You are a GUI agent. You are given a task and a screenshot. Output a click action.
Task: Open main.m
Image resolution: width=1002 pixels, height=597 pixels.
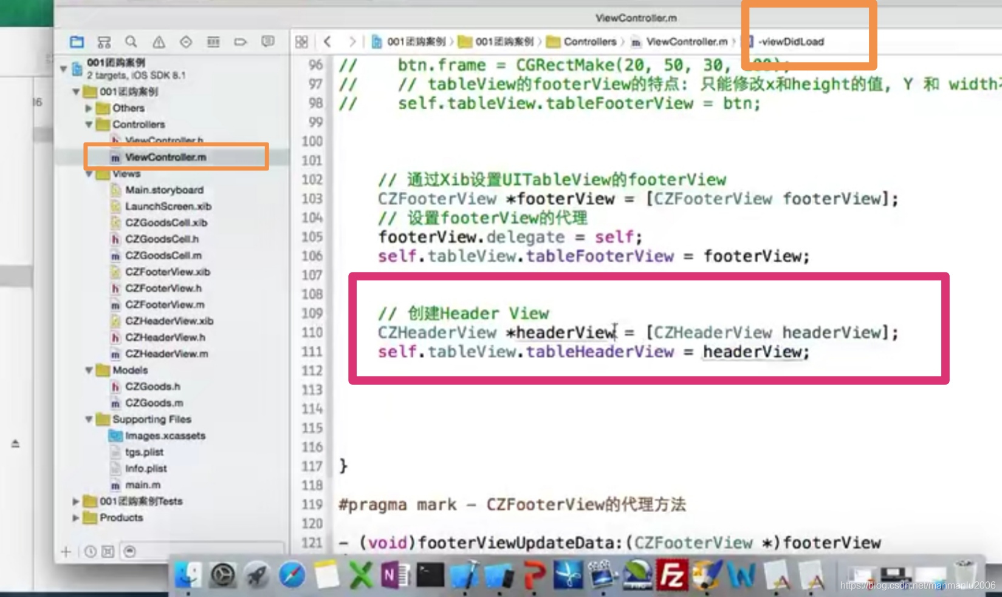click(143, 485)
